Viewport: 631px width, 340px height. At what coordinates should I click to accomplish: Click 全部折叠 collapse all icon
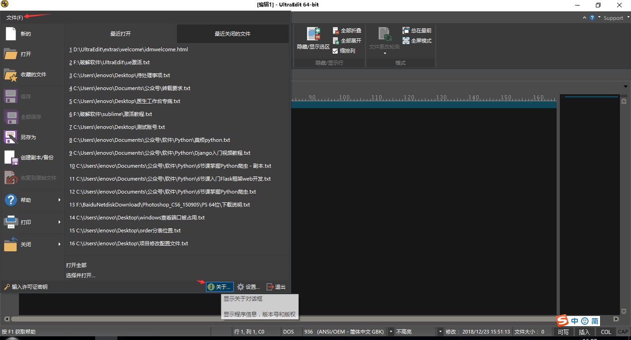click(x=336, y=30)
